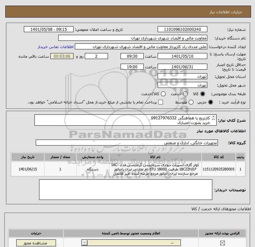
Task: Click the response deadline date 1401/05/10
Action: coord(182,56)
